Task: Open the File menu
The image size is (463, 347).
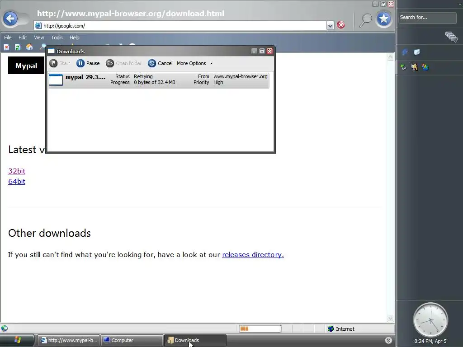Action: pos(8,38)
